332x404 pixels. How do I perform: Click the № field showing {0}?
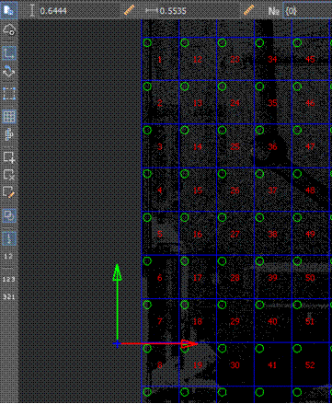[x=307, y=11]
